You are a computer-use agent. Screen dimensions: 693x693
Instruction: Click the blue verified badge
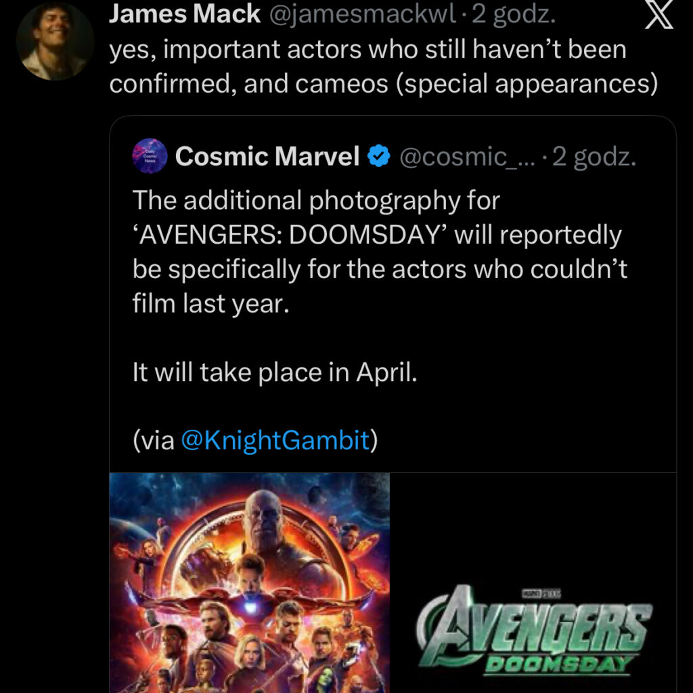[379, 157]
